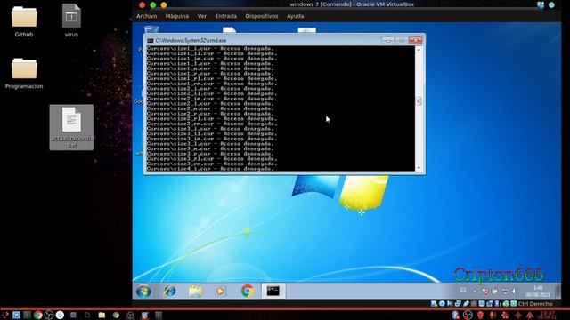This screenshot has height=320, width=570.
Task: Click the red VirtualBox window button
Action: tap(142, 4)
